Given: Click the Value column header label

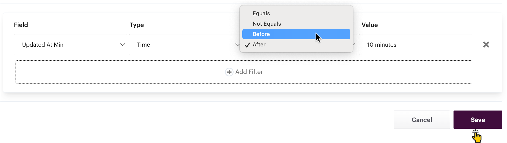Looking at the screenshot, I should coord(369,25).
